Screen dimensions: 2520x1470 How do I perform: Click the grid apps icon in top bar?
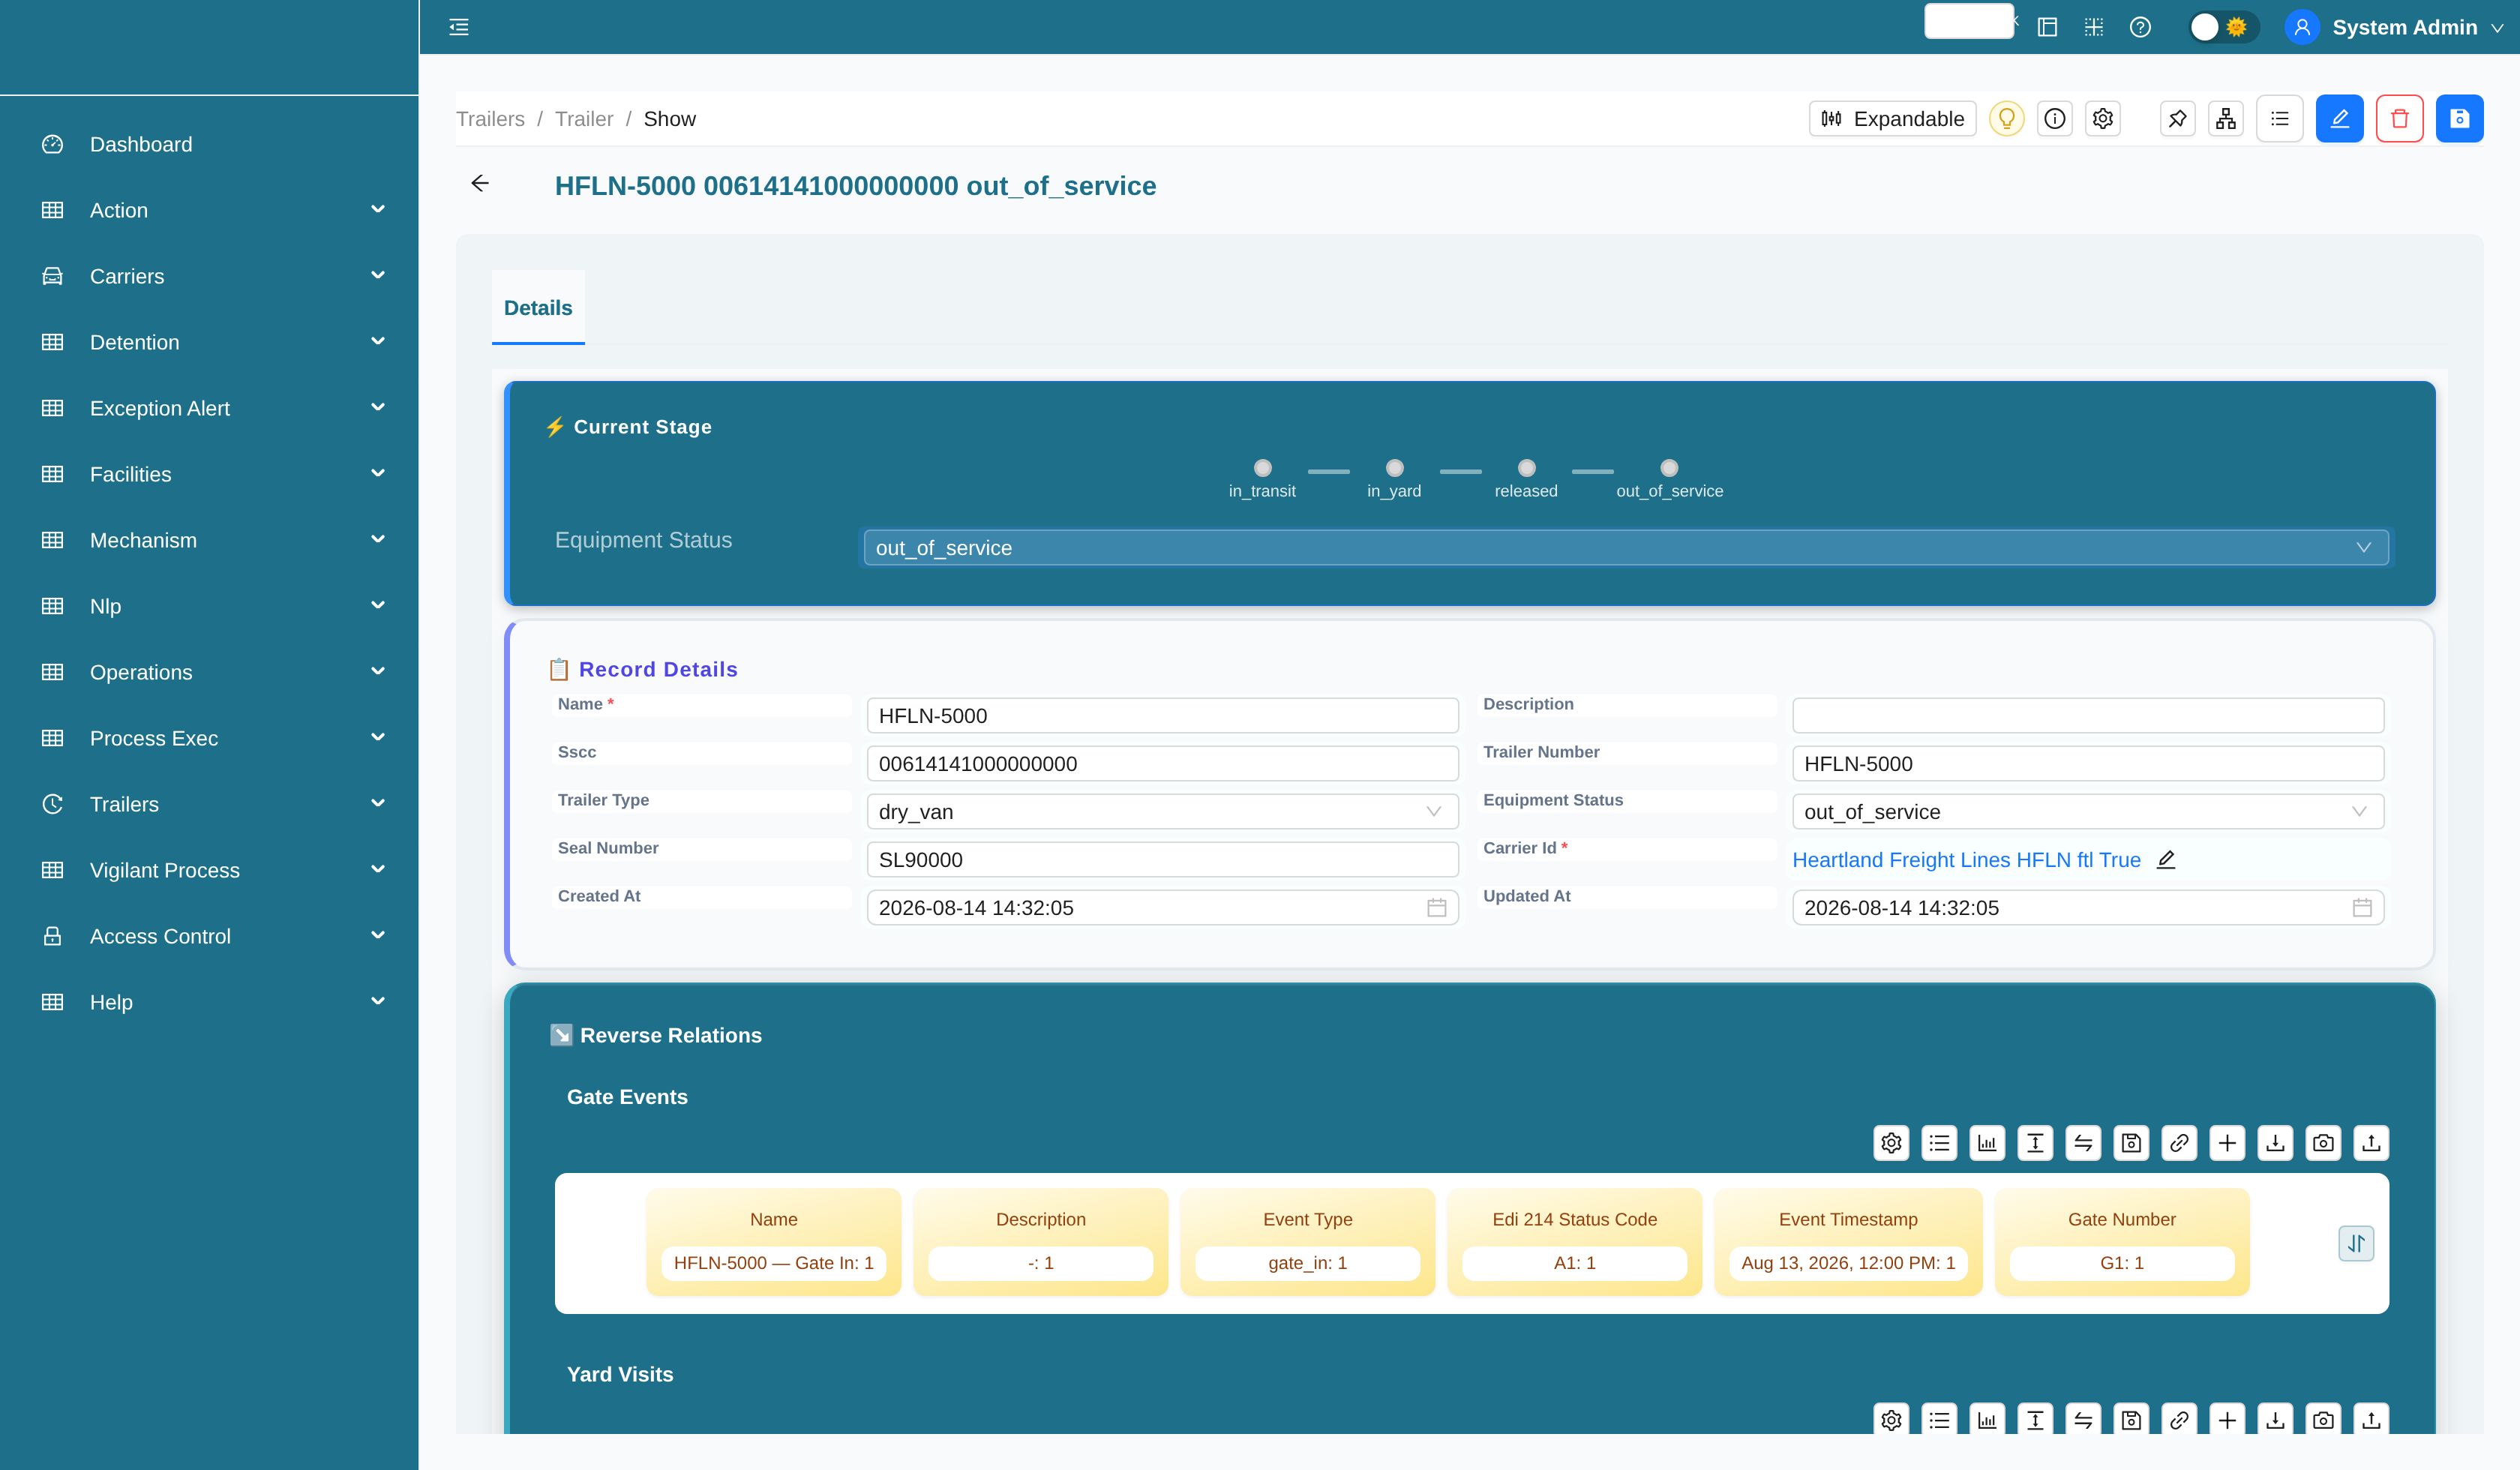click(2093, 27)
